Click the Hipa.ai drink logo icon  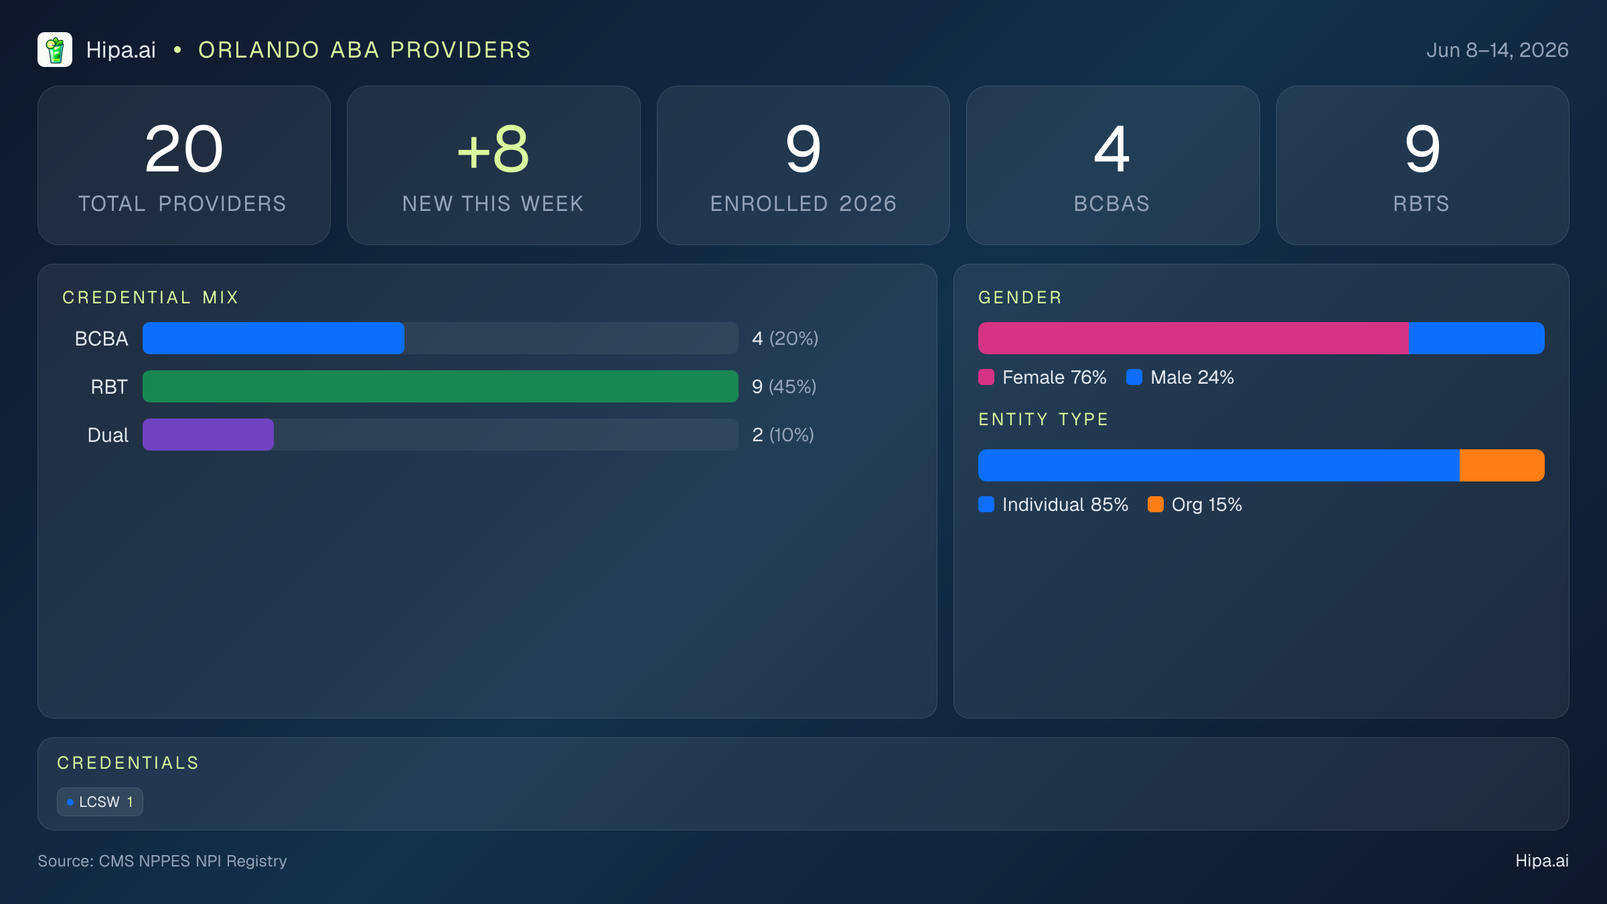click(x=55, y=50)
